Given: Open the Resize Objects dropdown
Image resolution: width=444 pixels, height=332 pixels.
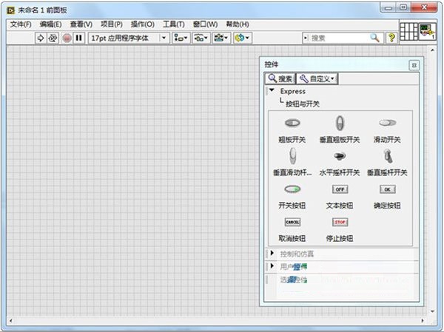Looking at the screenshot, I should tap(221, 38).
